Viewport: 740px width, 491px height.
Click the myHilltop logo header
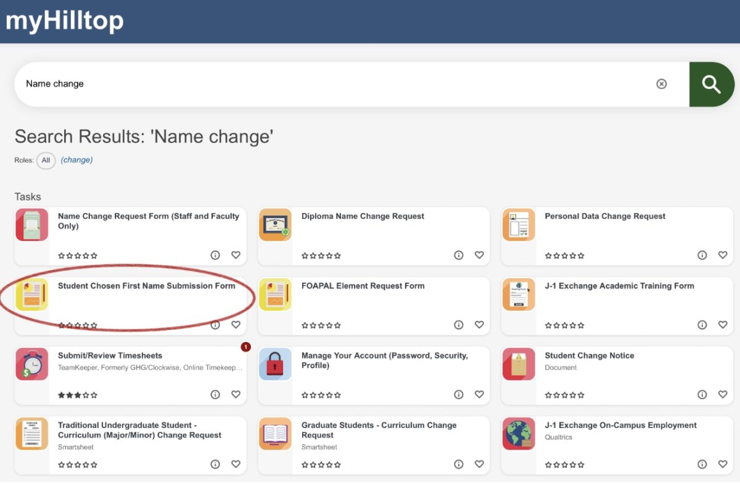(x=65, y=22)
